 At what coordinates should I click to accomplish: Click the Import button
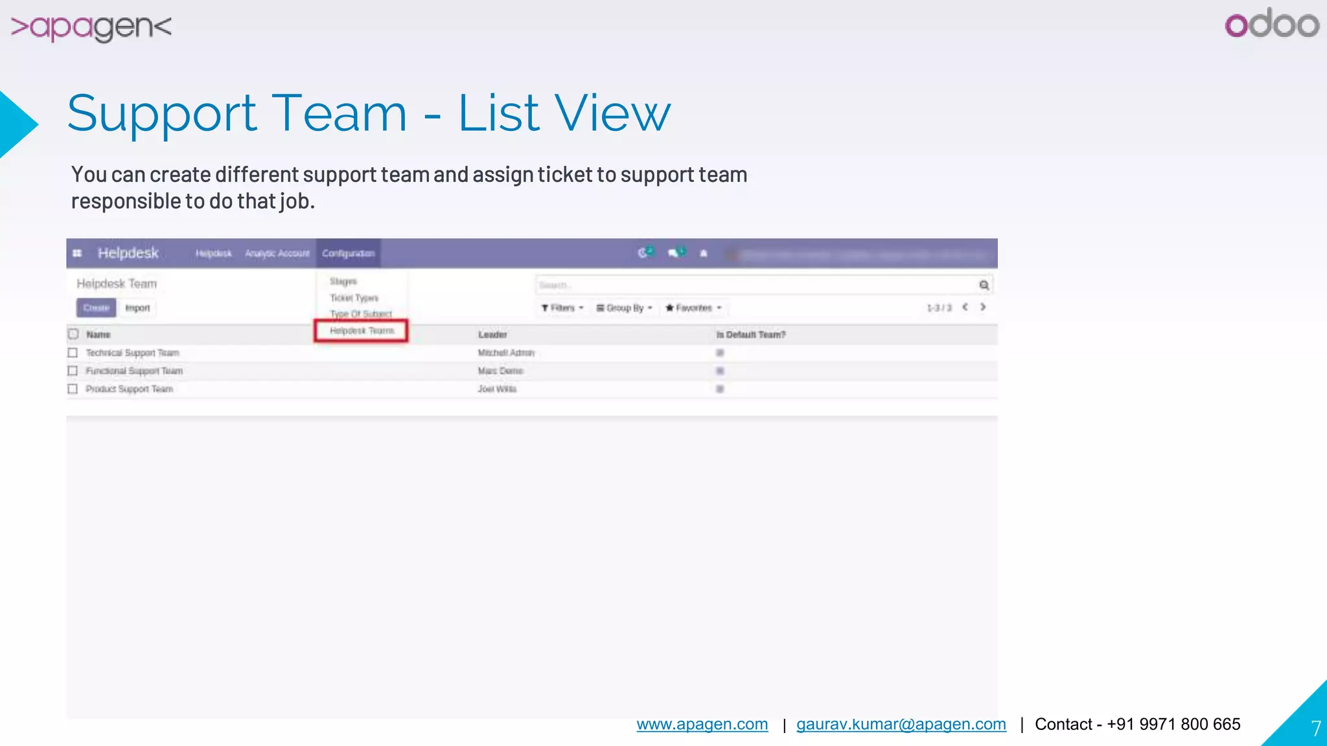point(137,308)
